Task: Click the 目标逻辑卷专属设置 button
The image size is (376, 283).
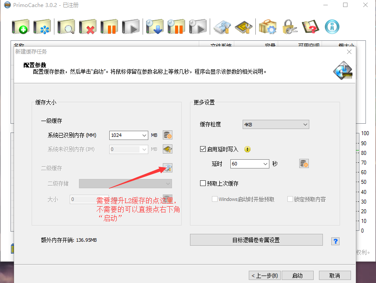Action: 256,240
